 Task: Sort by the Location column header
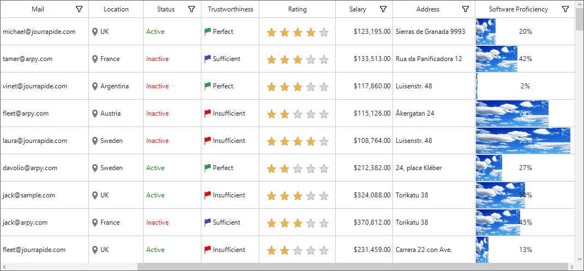click(116, 9)
